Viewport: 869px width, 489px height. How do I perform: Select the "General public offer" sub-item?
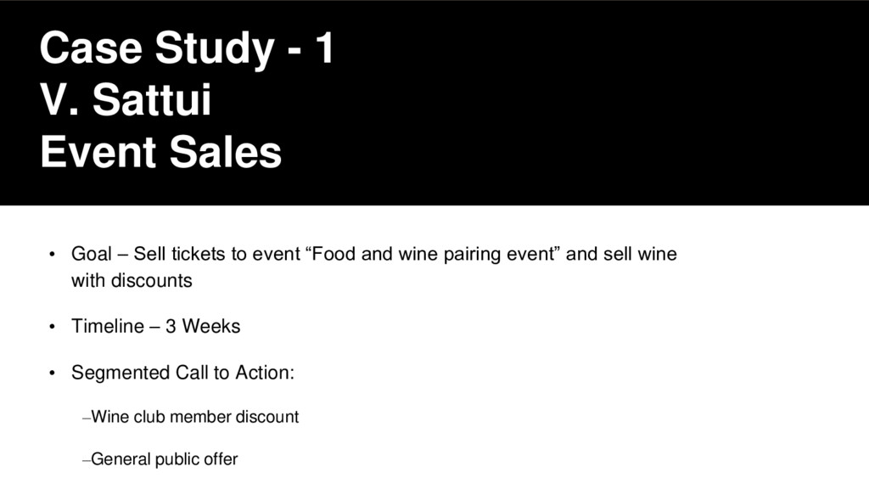coord(165,459)
